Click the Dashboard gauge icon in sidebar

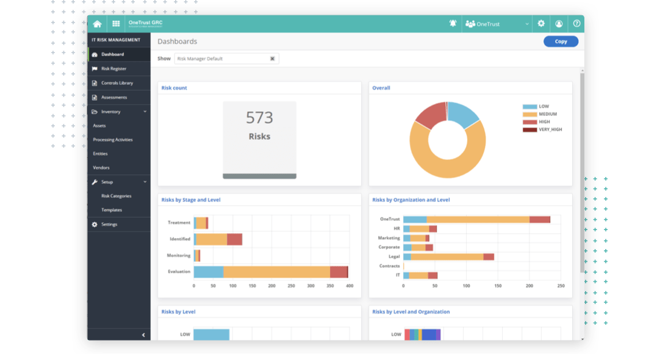95,55
